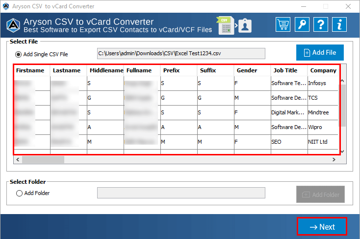Viewport: 360px width, 239px height.
Task: Select the Add Folder radio option
Action: 33,193
